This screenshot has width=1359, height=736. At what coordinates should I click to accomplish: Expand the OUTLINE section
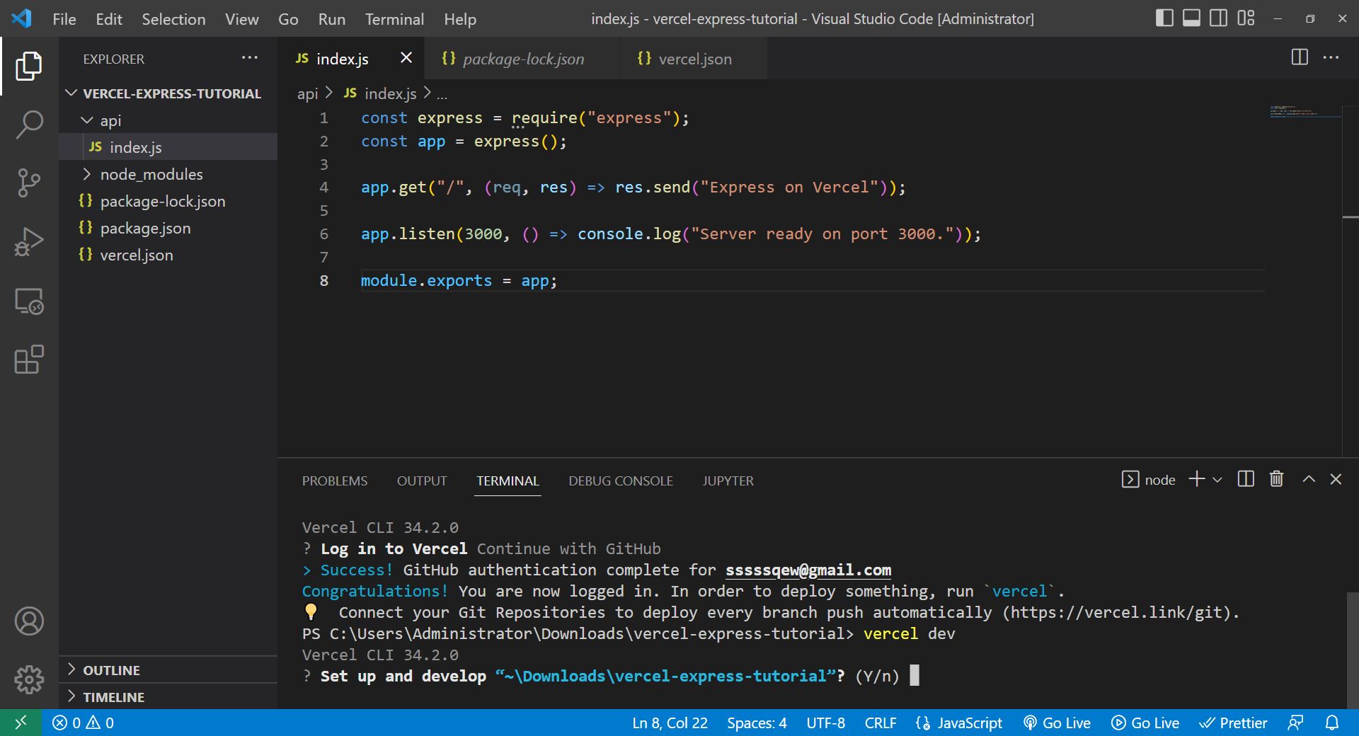pos(168,669)
